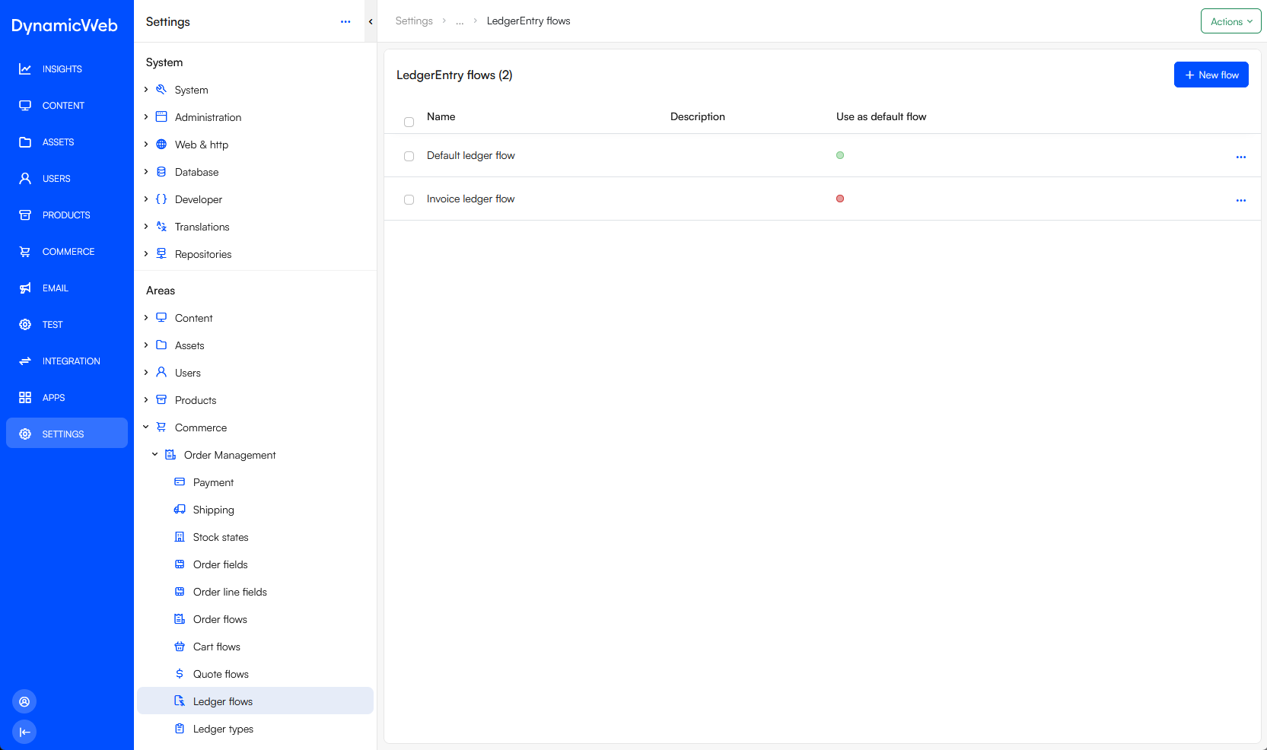
Task: Click the user profile icon at bottom left
Action: 24,701
